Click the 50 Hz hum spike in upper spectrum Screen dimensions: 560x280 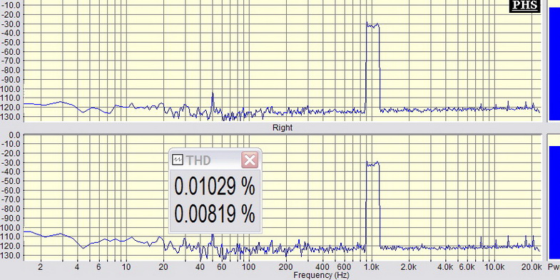[213, 102]
